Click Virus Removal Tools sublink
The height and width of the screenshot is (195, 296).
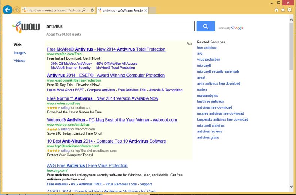[121, 184]
